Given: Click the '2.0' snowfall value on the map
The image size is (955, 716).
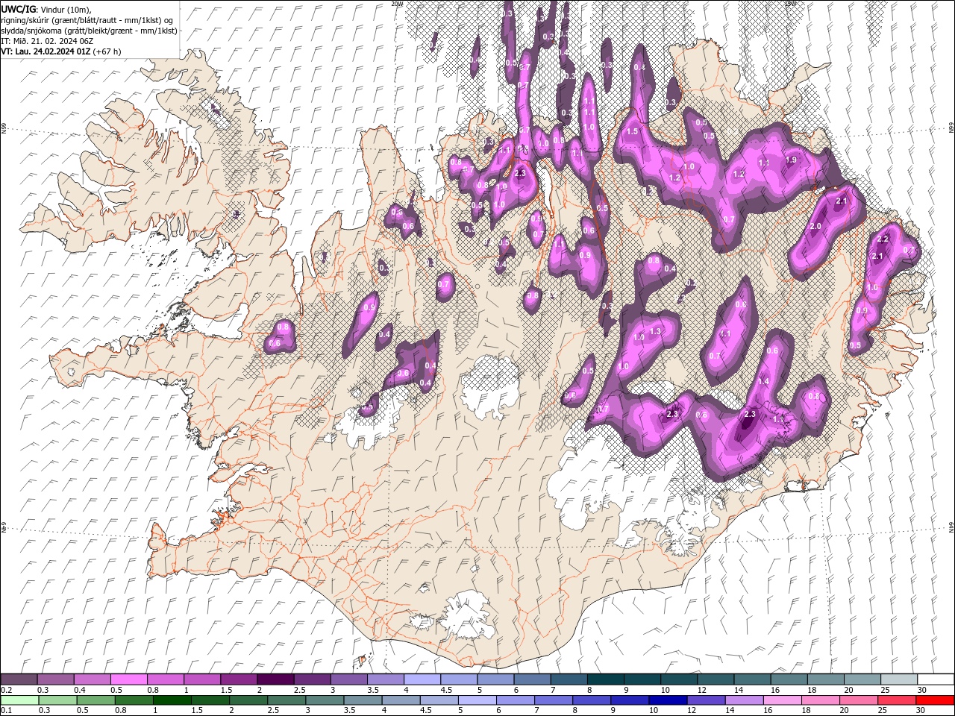Looking at the screenshot, I should tap(815, 226).
